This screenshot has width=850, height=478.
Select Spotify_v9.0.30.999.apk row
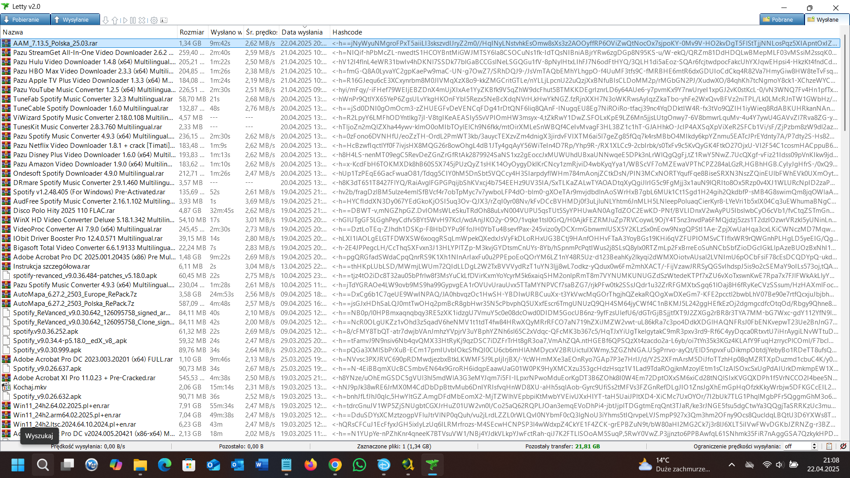point(420,350)
